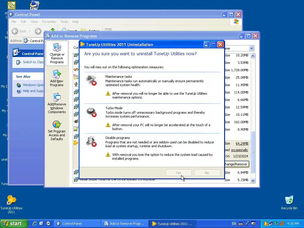Open the Edit menu in Control Panel
Image resolution: width=304 pixels, height=228 pixels.
tap(23, 22)
